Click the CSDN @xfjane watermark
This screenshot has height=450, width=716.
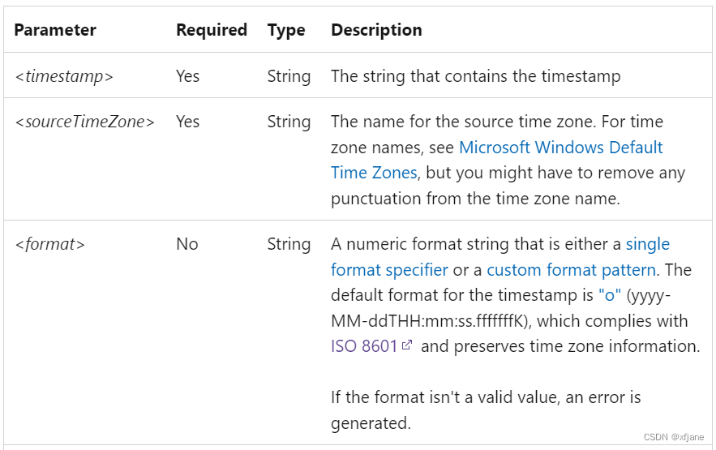tap(673, 436)
